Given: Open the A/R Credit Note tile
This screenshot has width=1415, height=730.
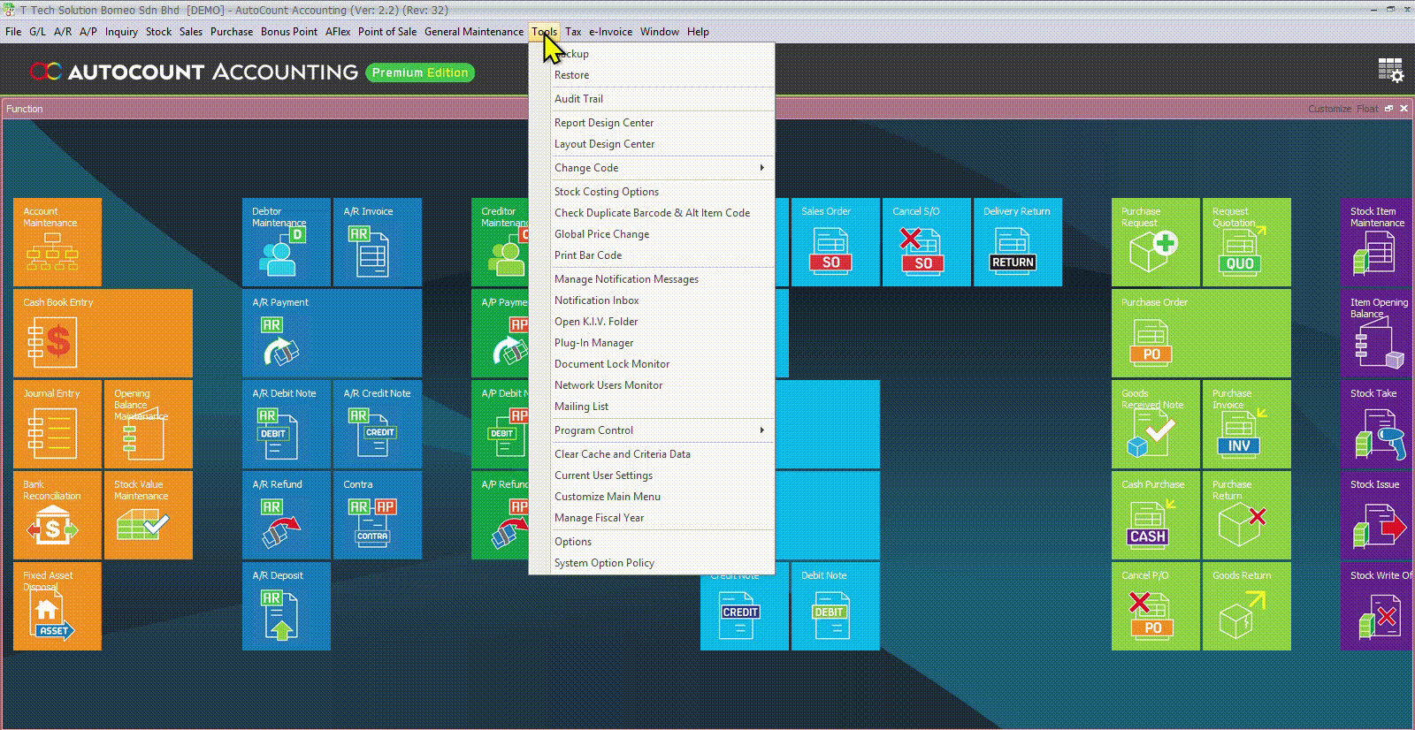Looking at the screenshot, I should pyautogui.click(x=377, y=424).
